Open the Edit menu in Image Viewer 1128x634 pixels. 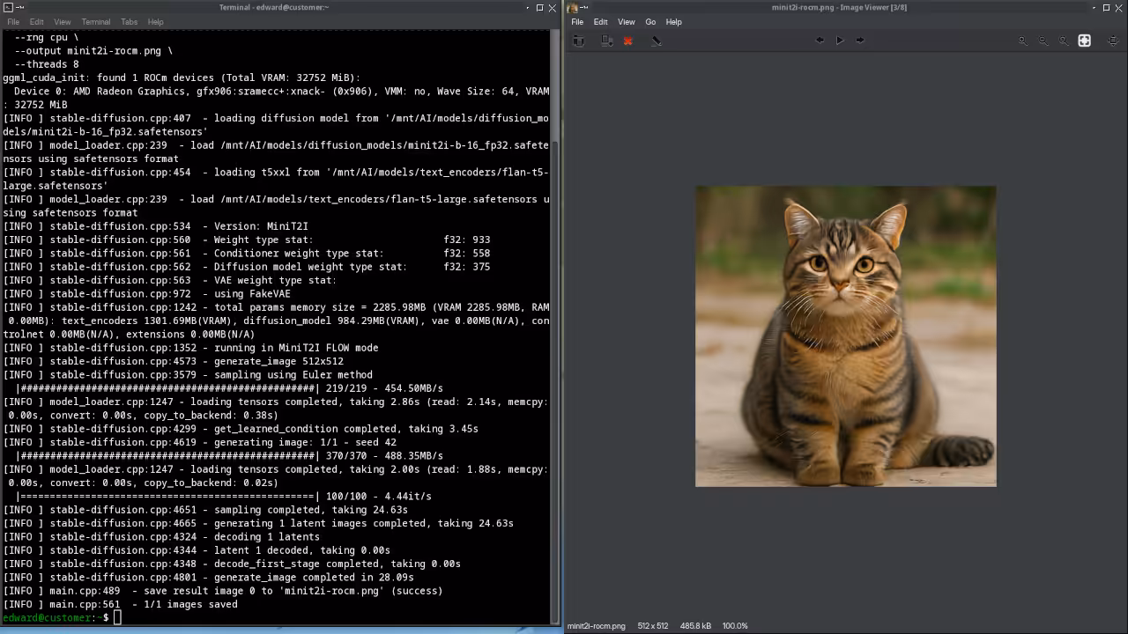point(600,22)
